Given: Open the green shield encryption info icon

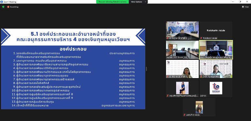Looking at the screenshot, I should [x=3, y=7].
